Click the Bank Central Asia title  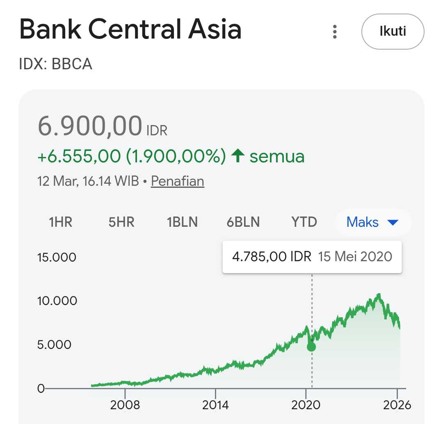pos(130,30)
